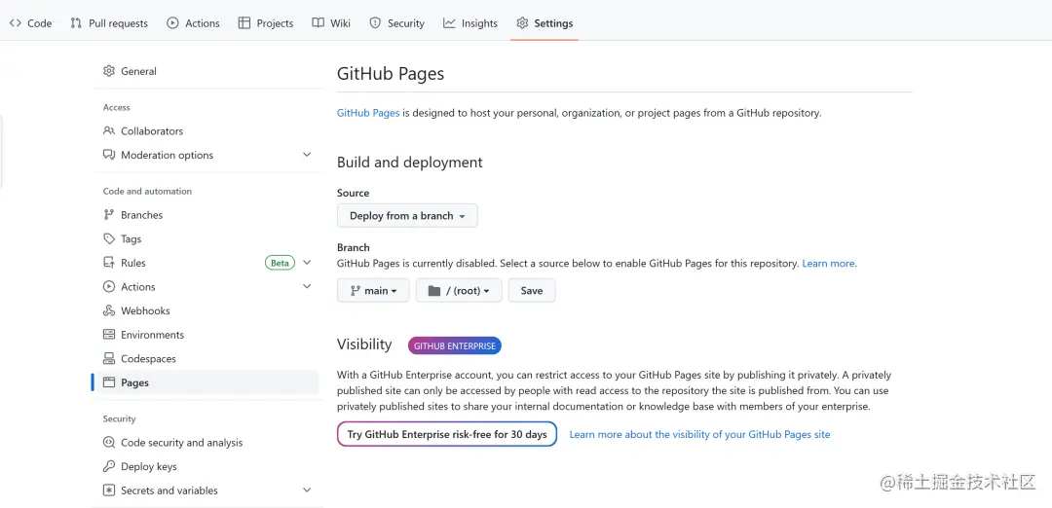
Task: Open Deploy keys settings
Action: (208, 466)
